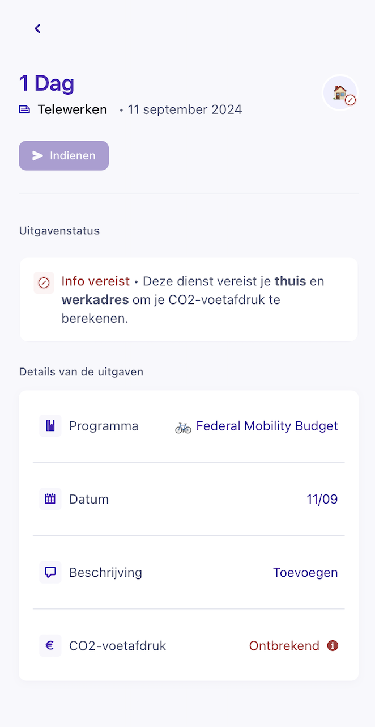Viewport: 375px width, 727px height.
Task: Tap Toevoegen to add a description
Action: [305, 572]
